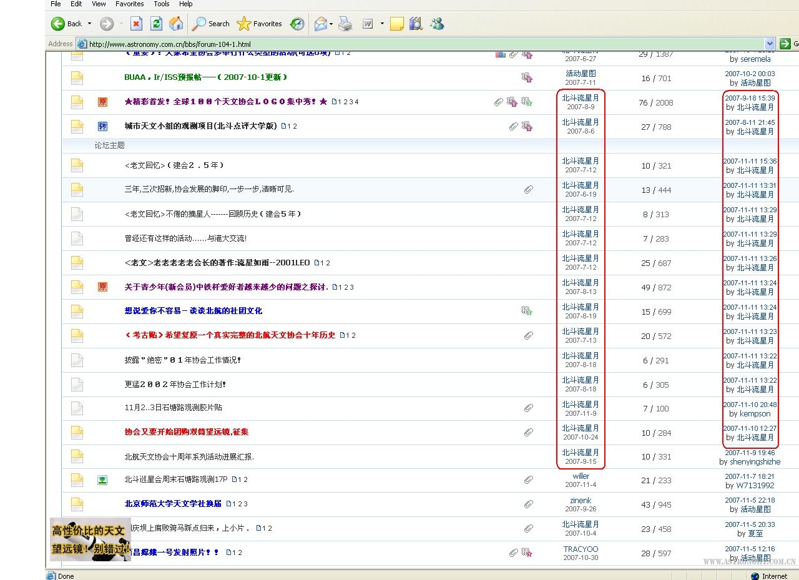799x580 pixels.
Task: Go to the Home page icon
Action: [x=176, y=24]
